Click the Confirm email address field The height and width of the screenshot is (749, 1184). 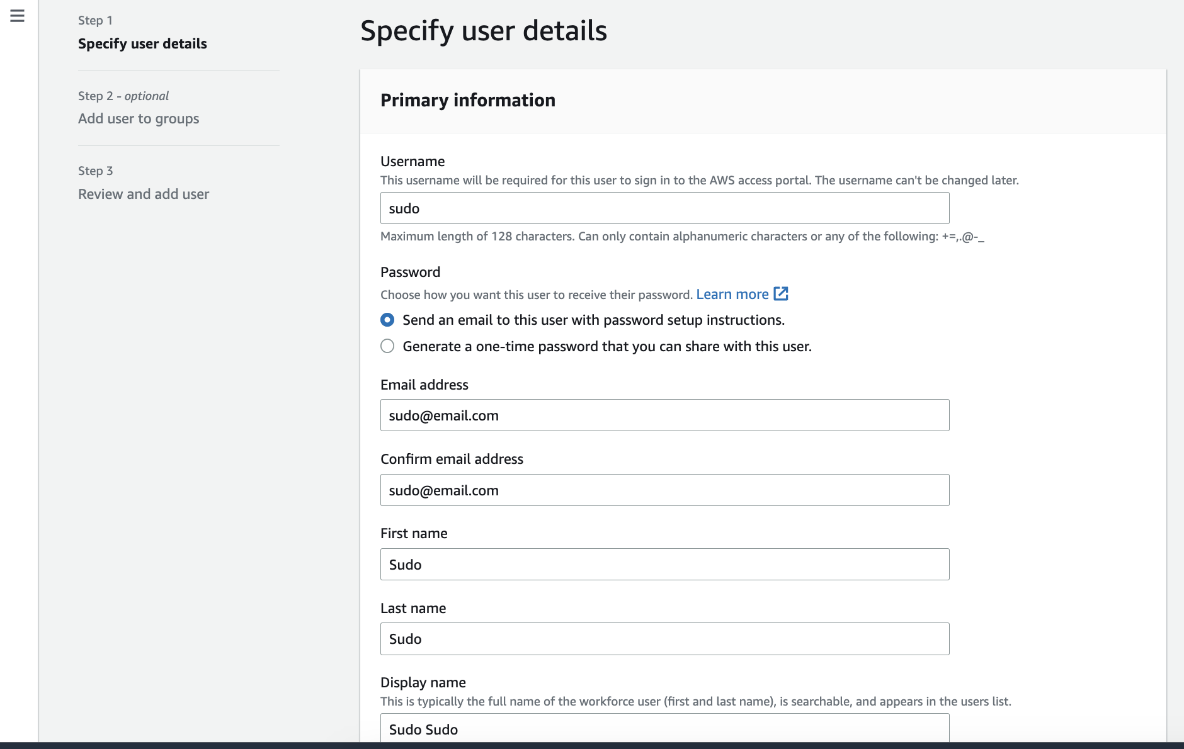tap(664, 490)
